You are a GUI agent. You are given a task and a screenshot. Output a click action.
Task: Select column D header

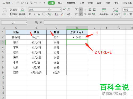pos(77,28)
